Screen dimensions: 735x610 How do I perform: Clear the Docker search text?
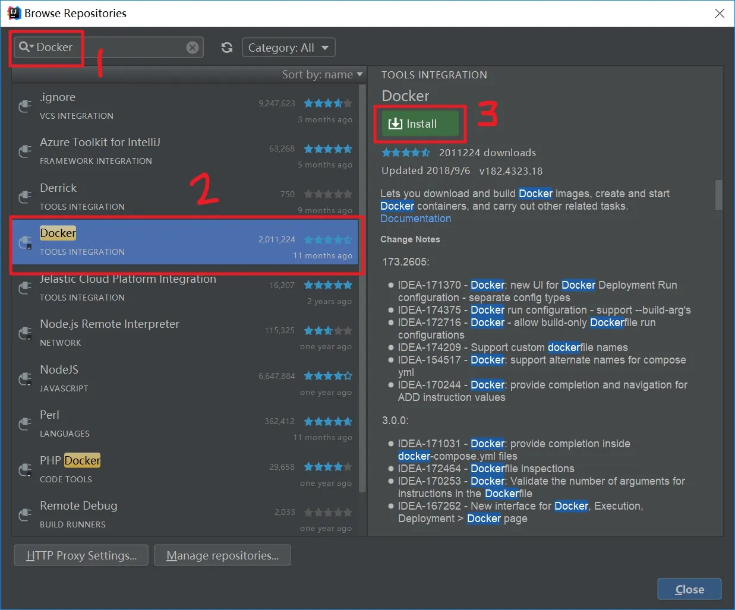pyautogui.click(x=193, y=48)
